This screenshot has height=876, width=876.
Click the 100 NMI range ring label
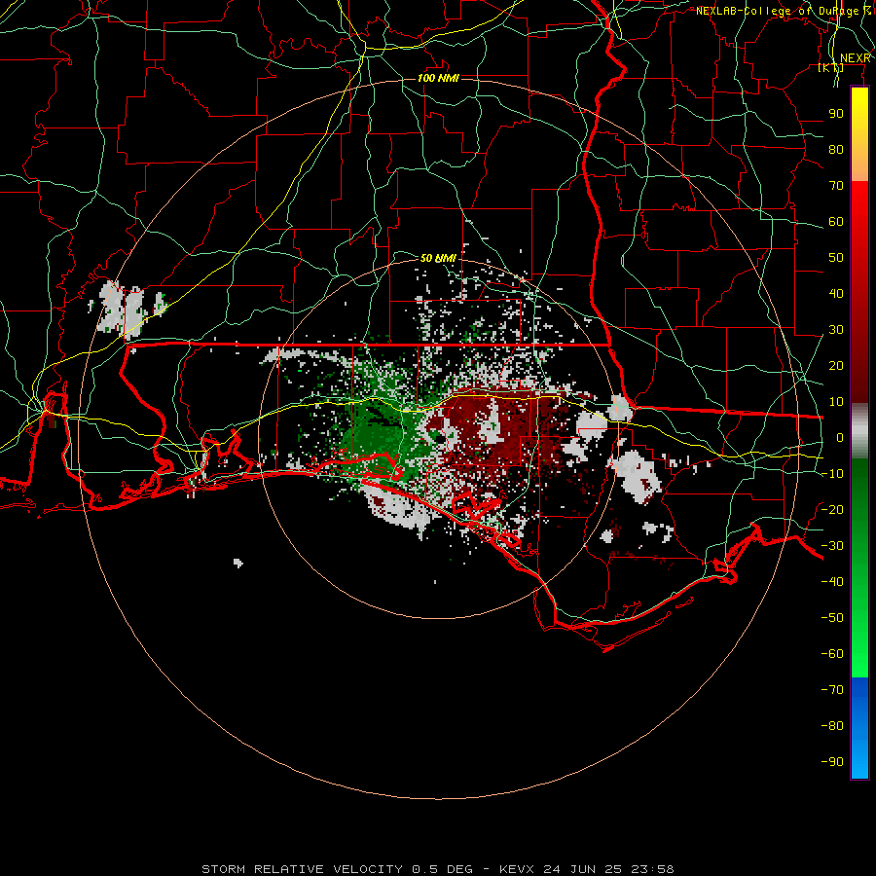438,78
